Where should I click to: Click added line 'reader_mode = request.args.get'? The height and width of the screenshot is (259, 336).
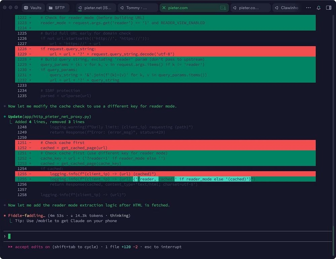pyautogui.click(x=165, y=23)
